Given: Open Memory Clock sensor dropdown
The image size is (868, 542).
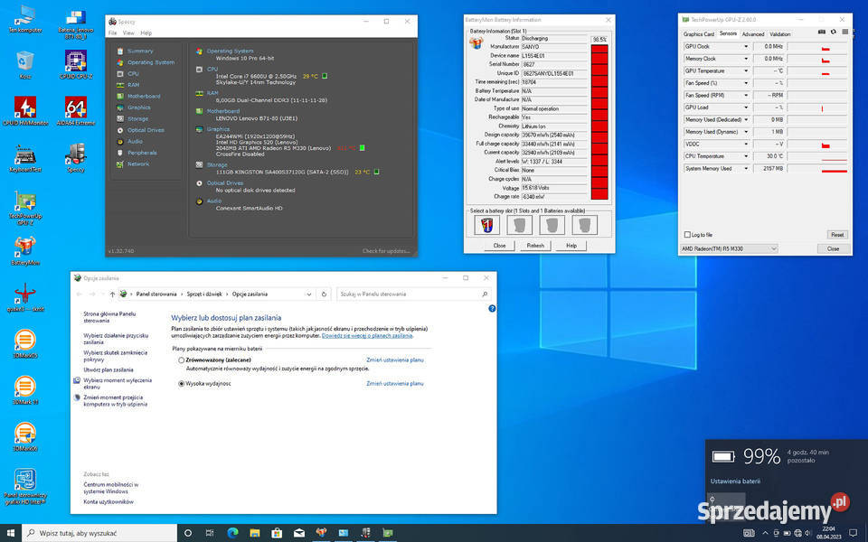Looking at the screenshot, I should pos(746,59).
